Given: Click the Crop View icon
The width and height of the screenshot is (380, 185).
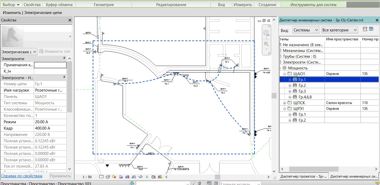Looking at the screenshot, I should 127,177.
